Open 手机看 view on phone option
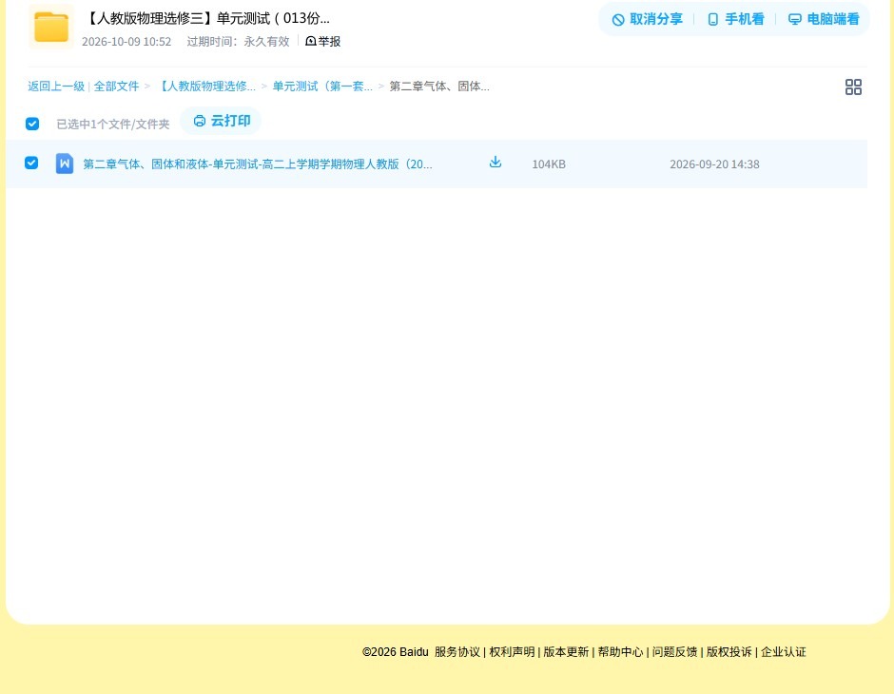This screenshot has width=894, height=694. pyautogui.click(x=736, y=19)
